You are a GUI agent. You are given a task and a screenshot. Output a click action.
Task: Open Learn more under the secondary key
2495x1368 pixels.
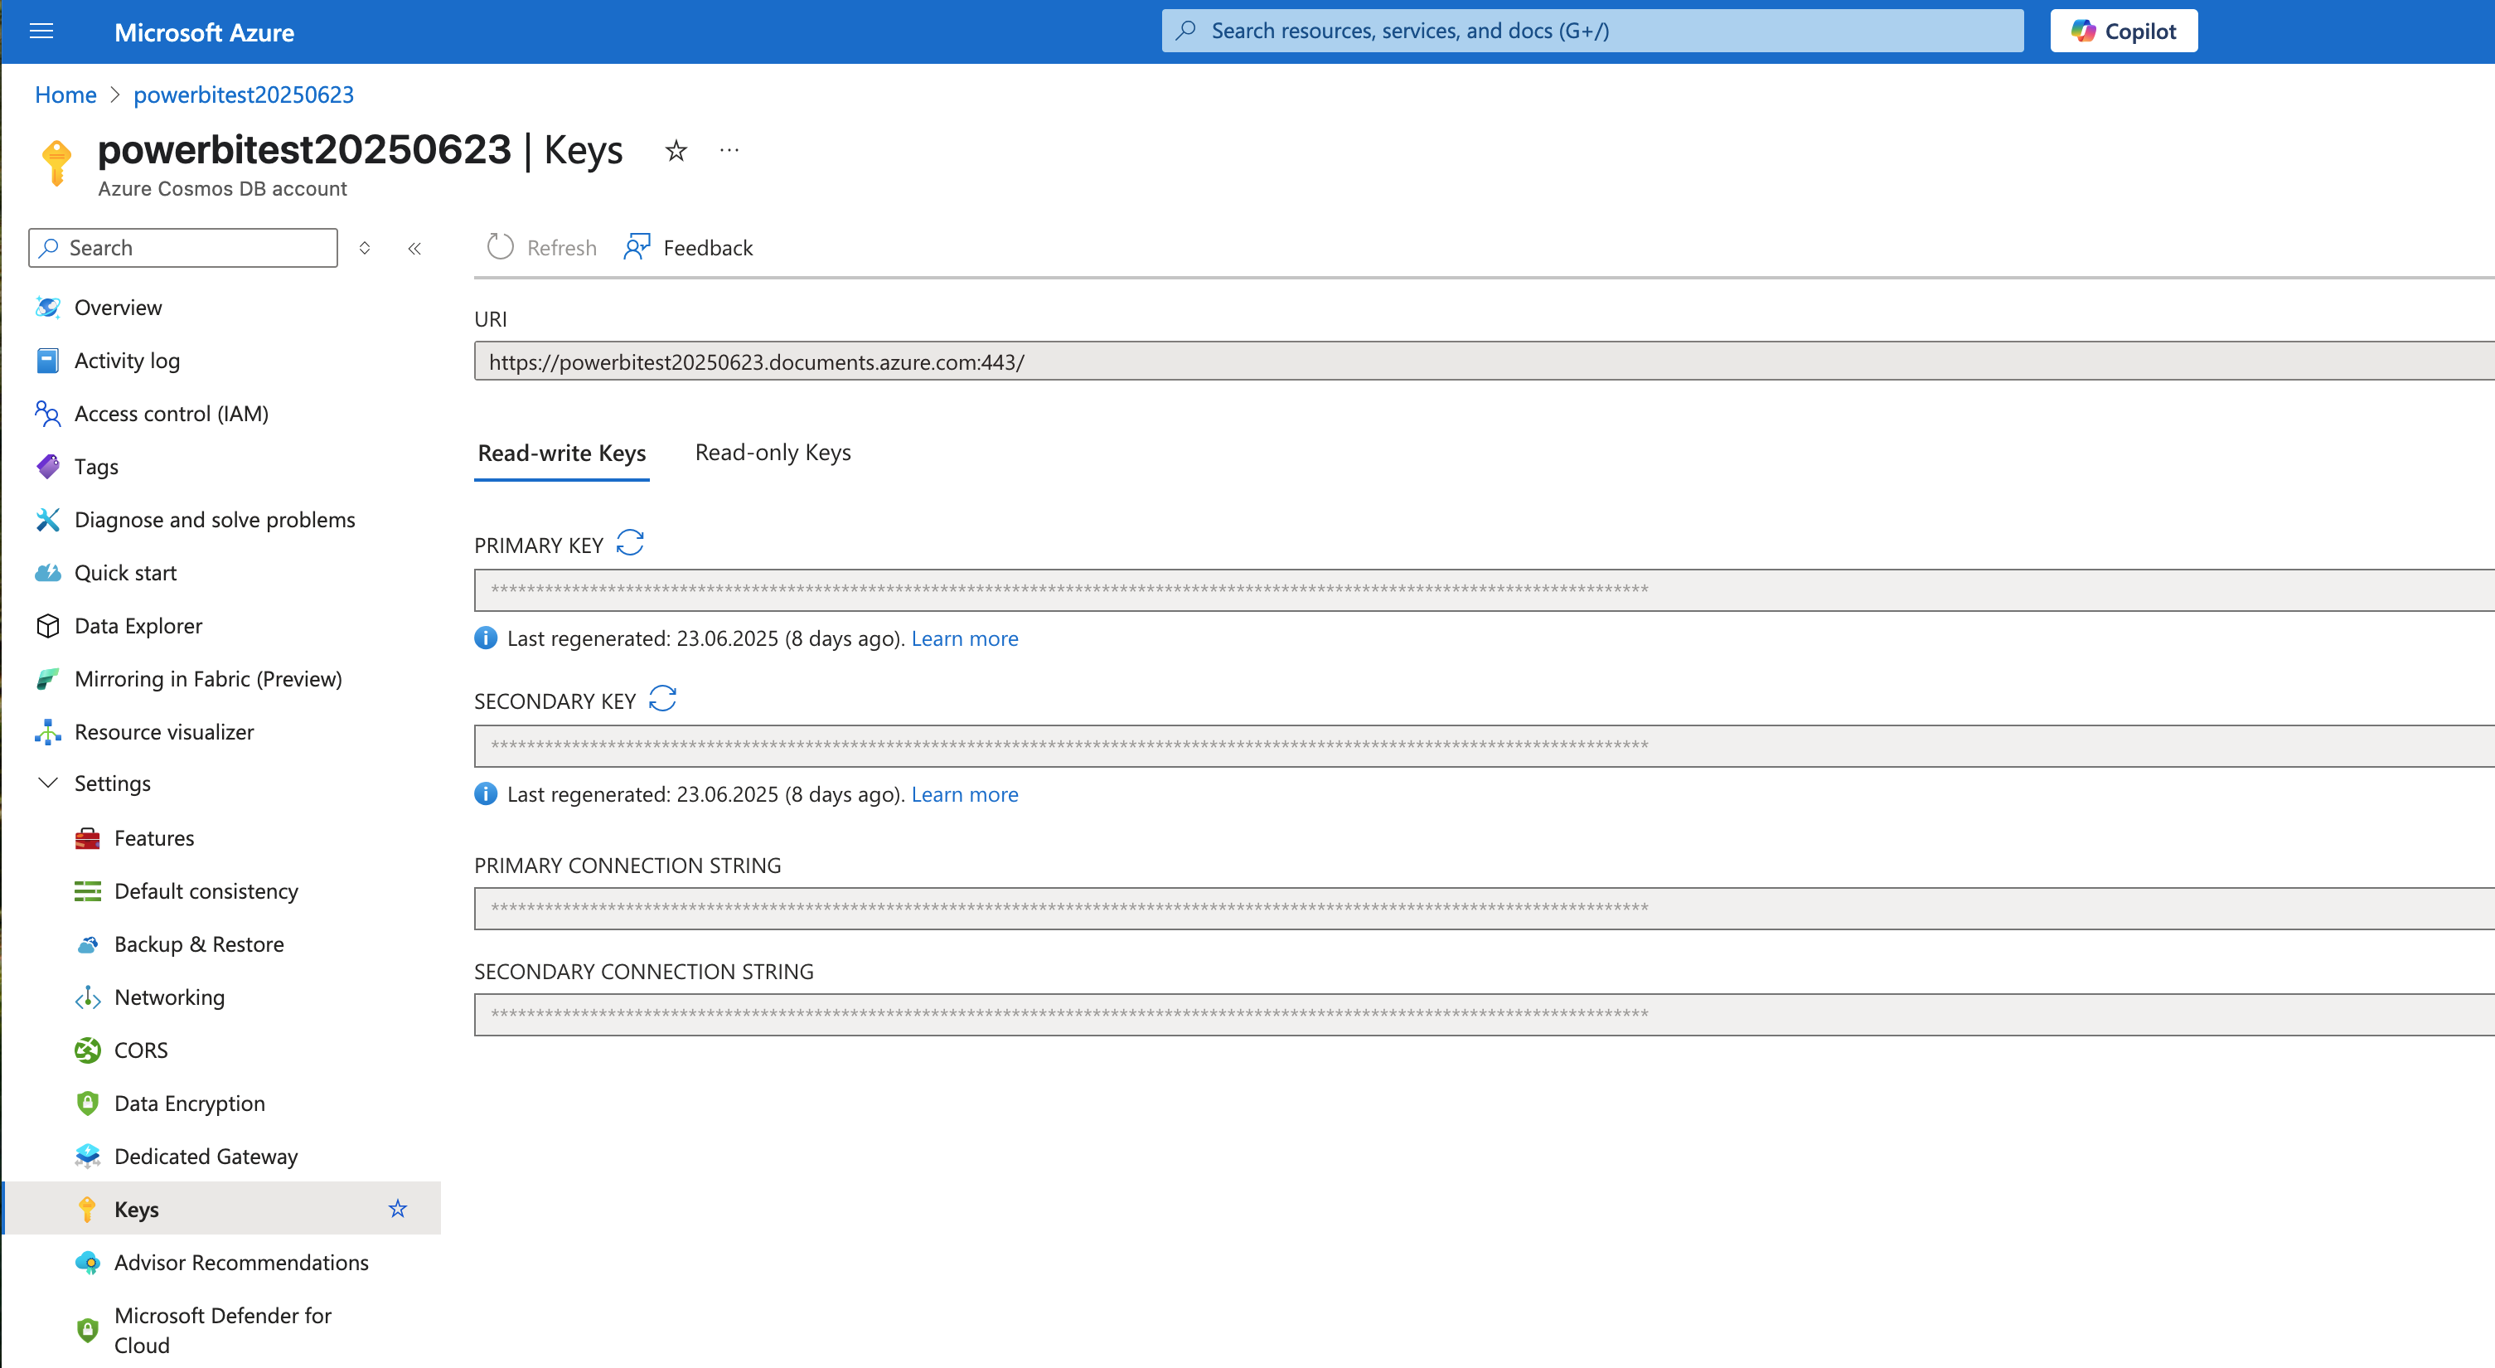[965, 795]
